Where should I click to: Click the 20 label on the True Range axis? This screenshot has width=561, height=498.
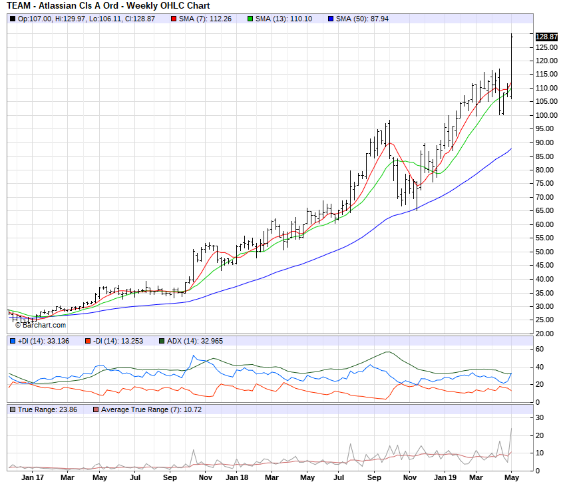(540, 435)
